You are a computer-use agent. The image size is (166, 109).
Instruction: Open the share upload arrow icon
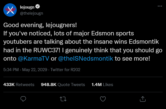coord(143,99)
